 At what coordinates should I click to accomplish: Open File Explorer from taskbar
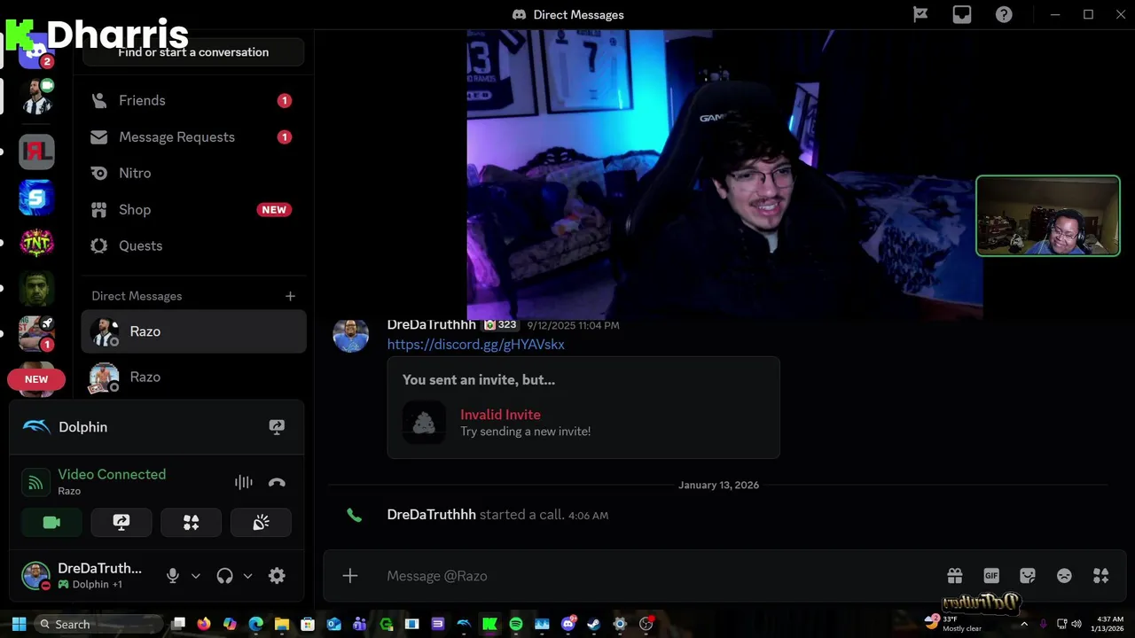[282, 624]
